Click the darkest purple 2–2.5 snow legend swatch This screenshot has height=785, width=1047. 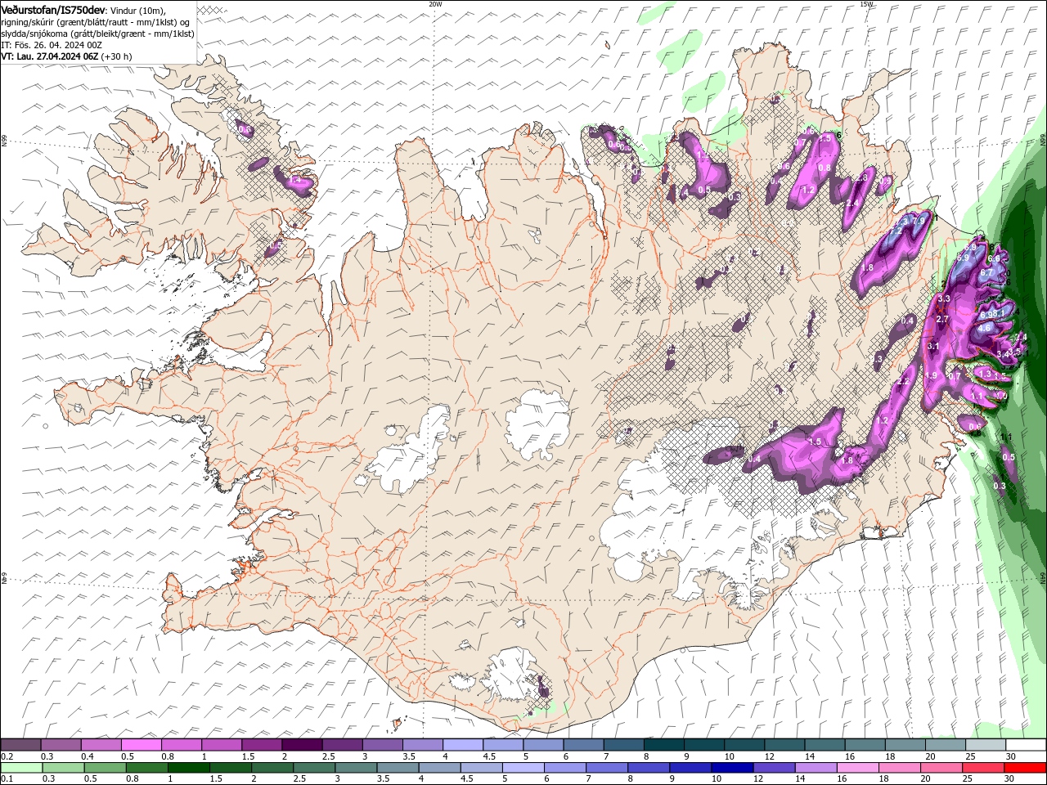(x=302, y=745)
